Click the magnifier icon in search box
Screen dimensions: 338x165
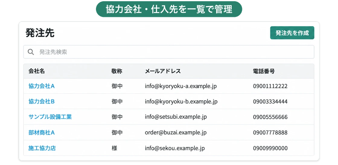(x=31, y=52)
